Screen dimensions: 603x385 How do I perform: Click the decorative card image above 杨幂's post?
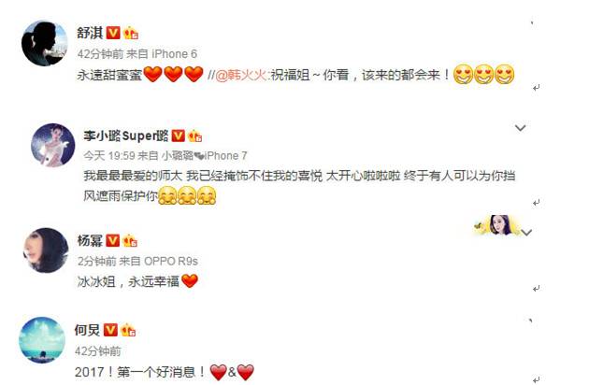click(x=496, y=225)
